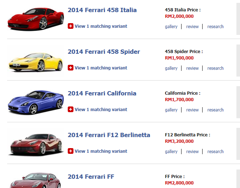Open the F12 Berlinetta research link
This screenshot has width=240, height=188.
pos(215,152)
